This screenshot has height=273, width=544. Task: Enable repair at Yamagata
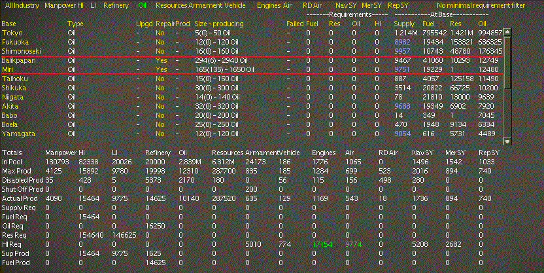pos(160,134)
